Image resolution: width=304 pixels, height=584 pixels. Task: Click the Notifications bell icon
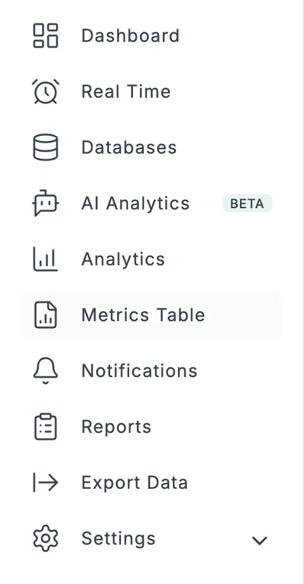[x=46, y=371]
